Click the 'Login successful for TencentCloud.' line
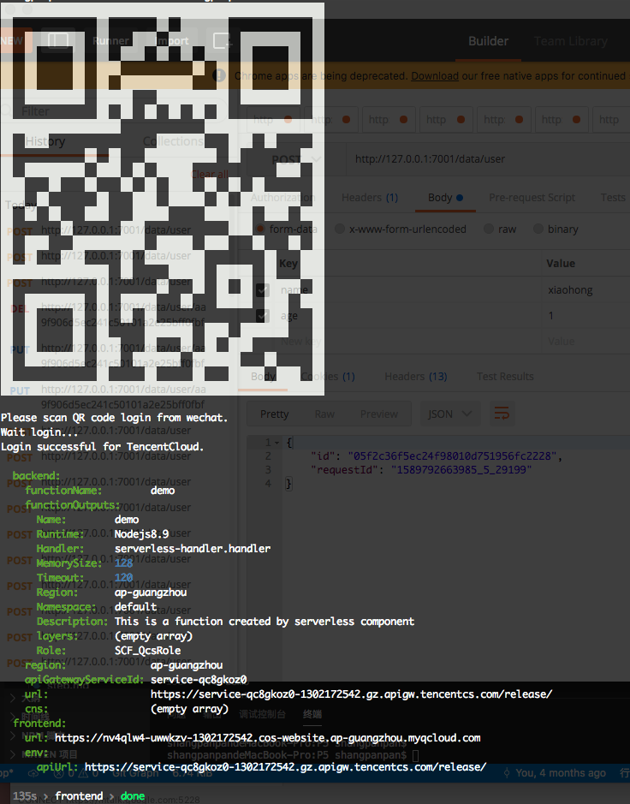The width and height of the screenshot is (630, 804). pyautogui.click(x=102, y=447)
